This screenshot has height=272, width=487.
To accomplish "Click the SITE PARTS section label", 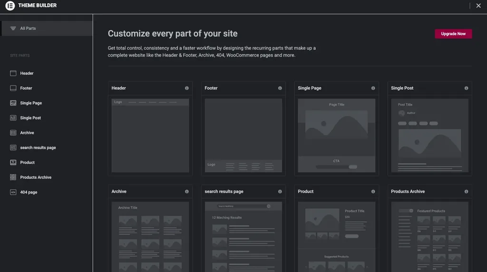I will (20, 56).
